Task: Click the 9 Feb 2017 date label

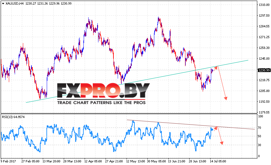Action: pyautogui.click(x=8, y=161)
